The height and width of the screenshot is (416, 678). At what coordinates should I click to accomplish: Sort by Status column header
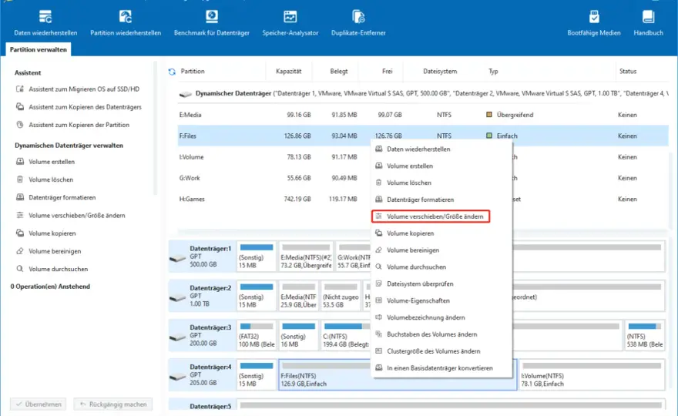coord(628,72)
